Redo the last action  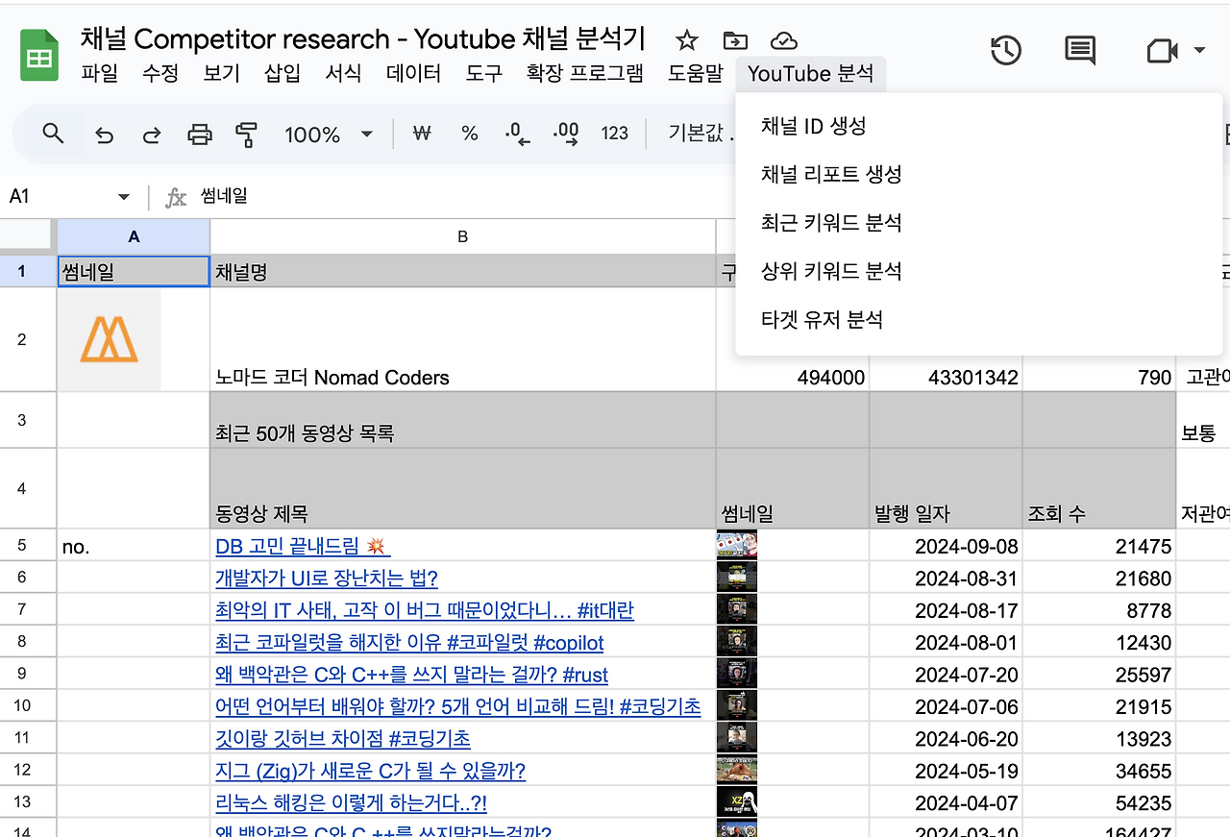(151, 134)
